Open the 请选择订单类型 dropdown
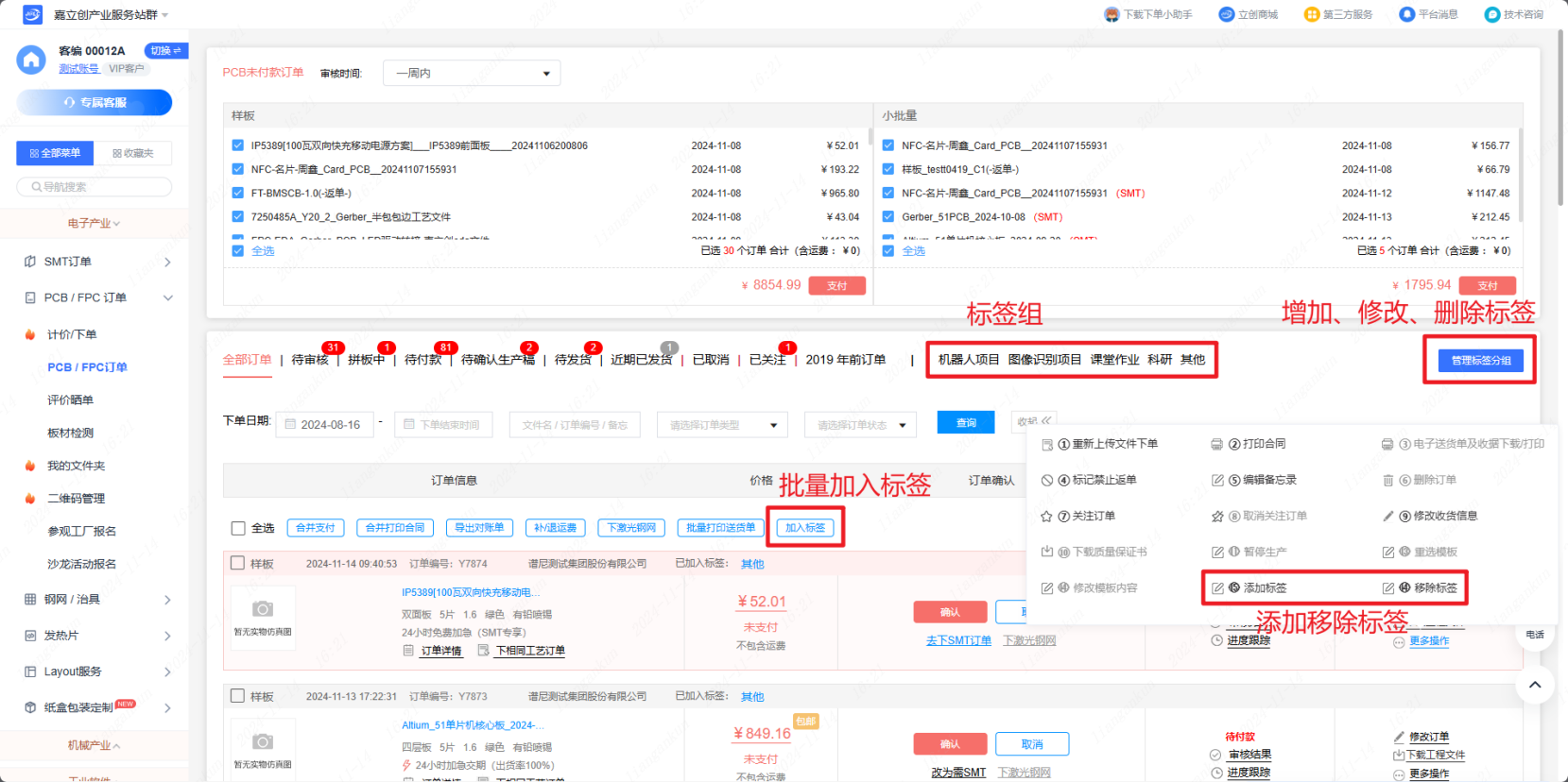The width and height of the screenshot is (1568, 782). 722,425
